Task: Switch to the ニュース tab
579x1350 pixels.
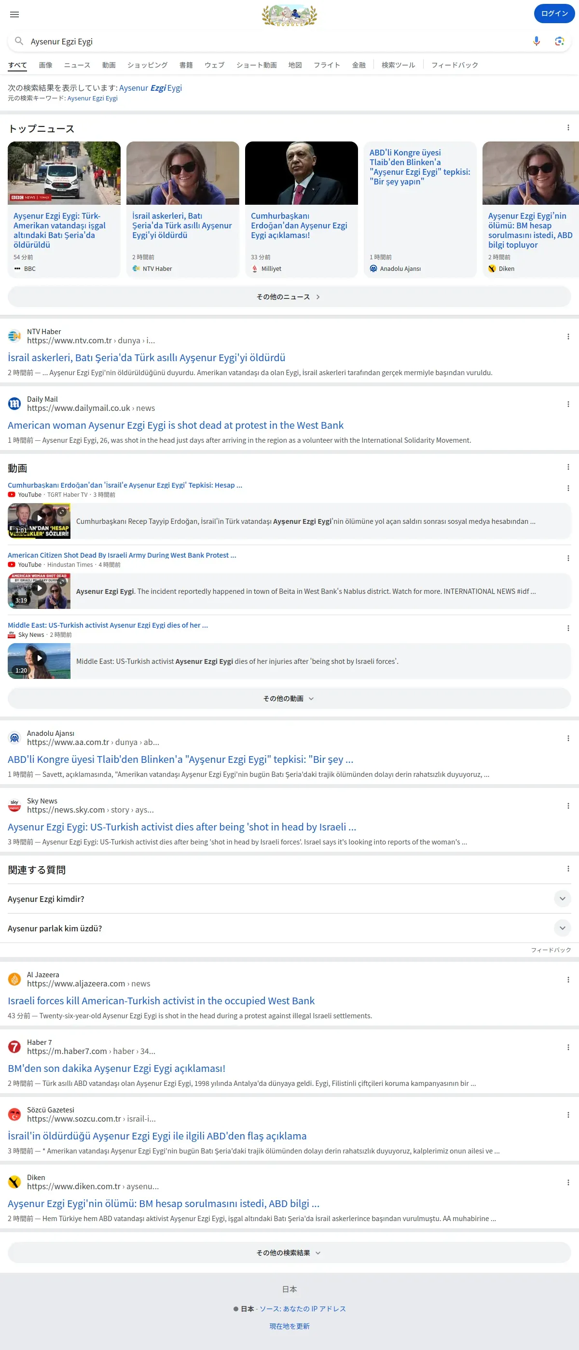Action: tap(77, 65)
